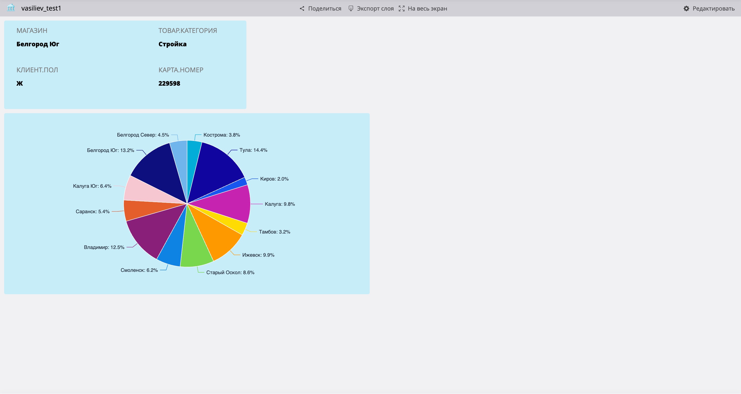Open the Поделиться share option
Viewport: 741px width, 394px height.
(324, 8)
